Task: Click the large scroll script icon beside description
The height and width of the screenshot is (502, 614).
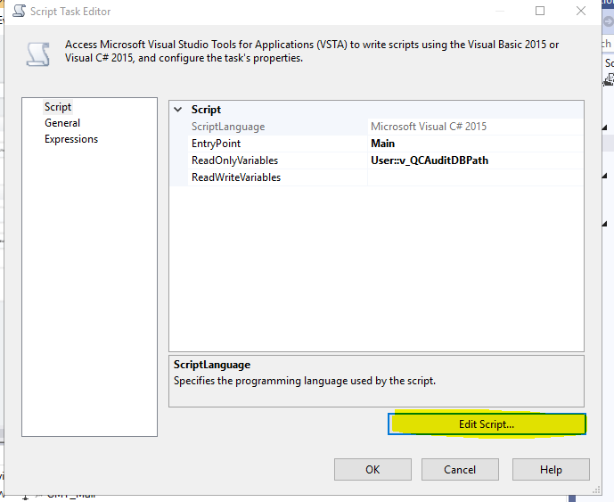Action: 38,54
